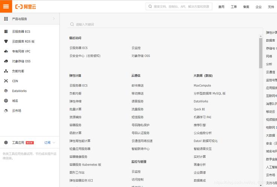
Task: Click the 订阅 link
Action: (47, 142)
